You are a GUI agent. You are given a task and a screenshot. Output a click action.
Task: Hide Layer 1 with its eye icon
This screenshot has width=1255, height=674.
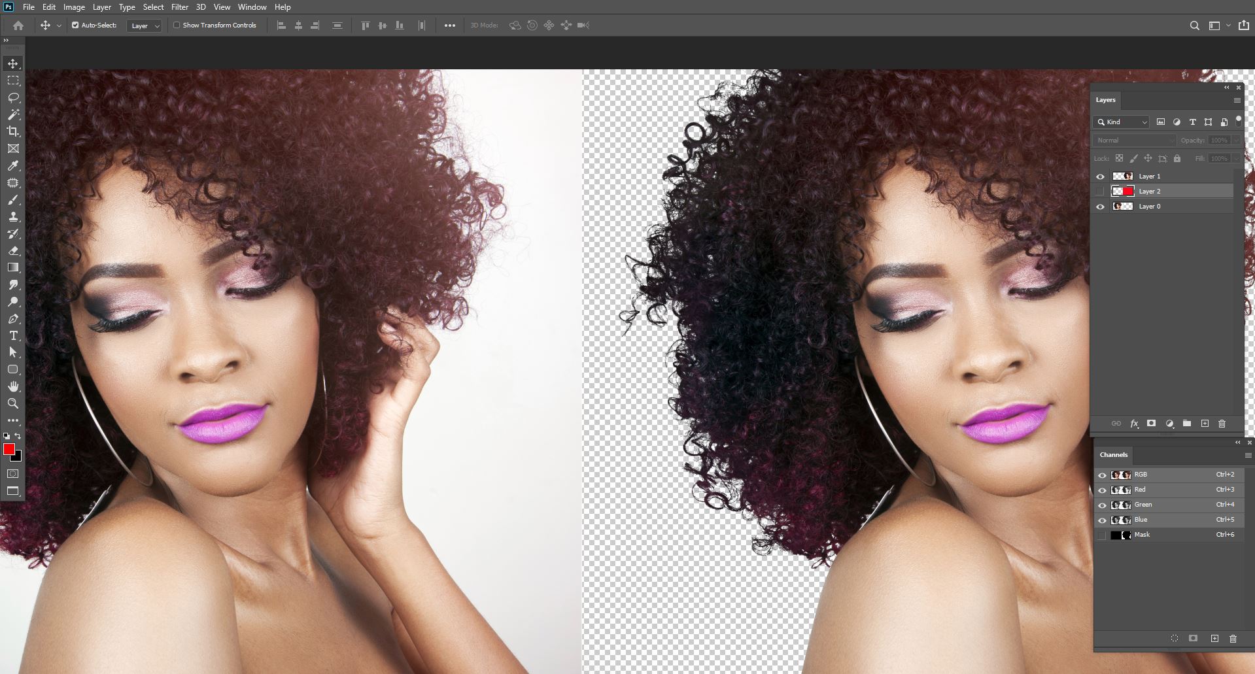pos(1100,177)
